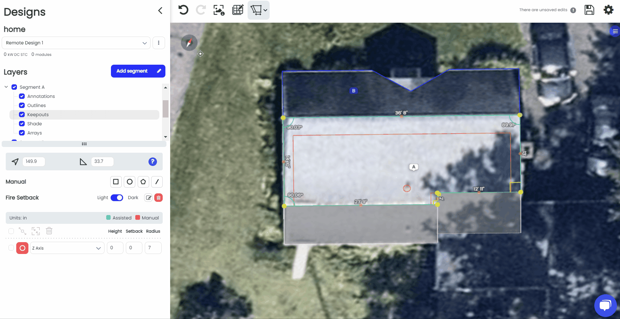Image resolution: width=620 pixels, height=319 pixels.
Task: Toggle the Keepouts layer visibility checkbox
Action: coord(22,114)
